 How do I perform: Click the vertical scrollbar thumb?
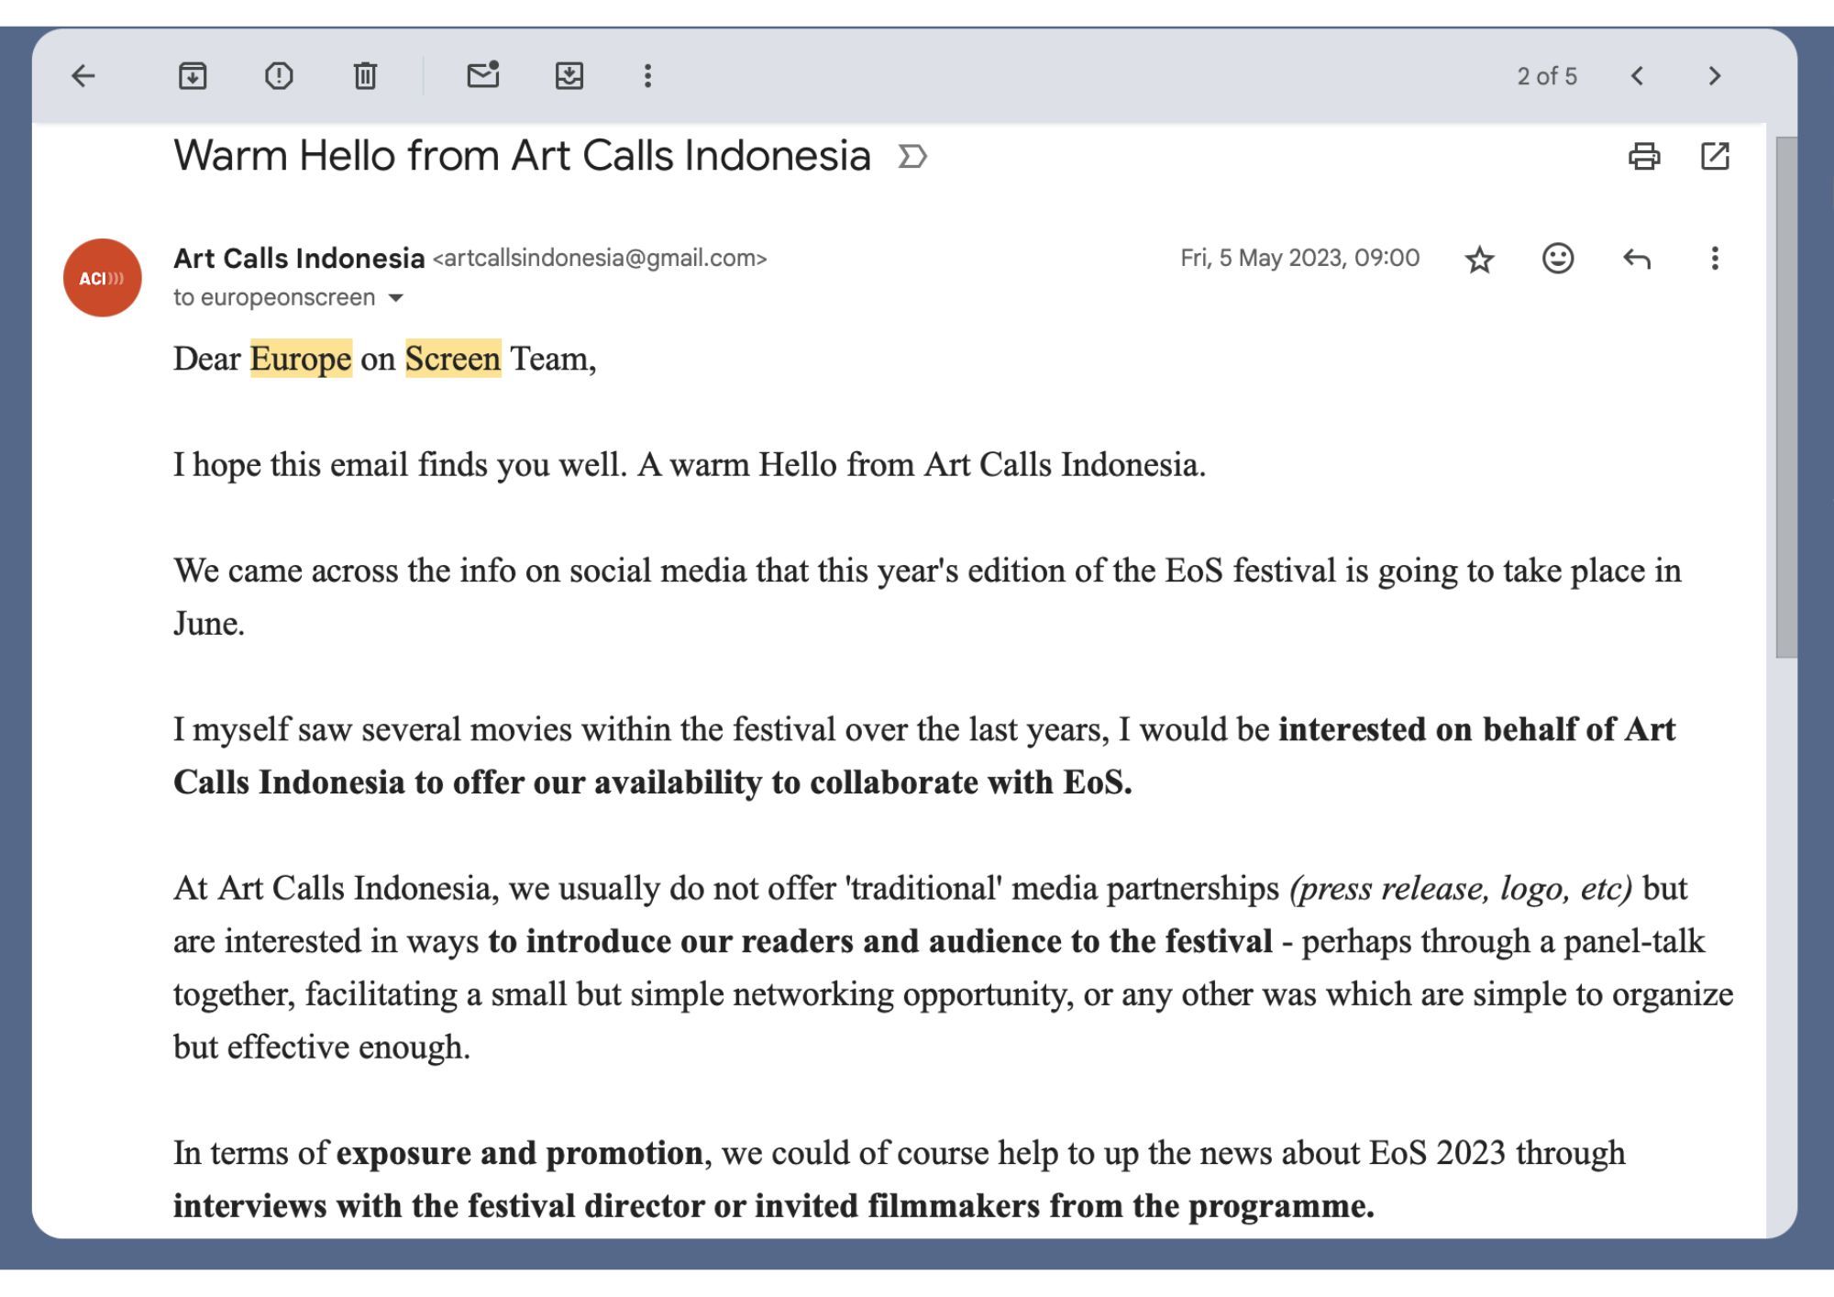[x=1785, y=396]
